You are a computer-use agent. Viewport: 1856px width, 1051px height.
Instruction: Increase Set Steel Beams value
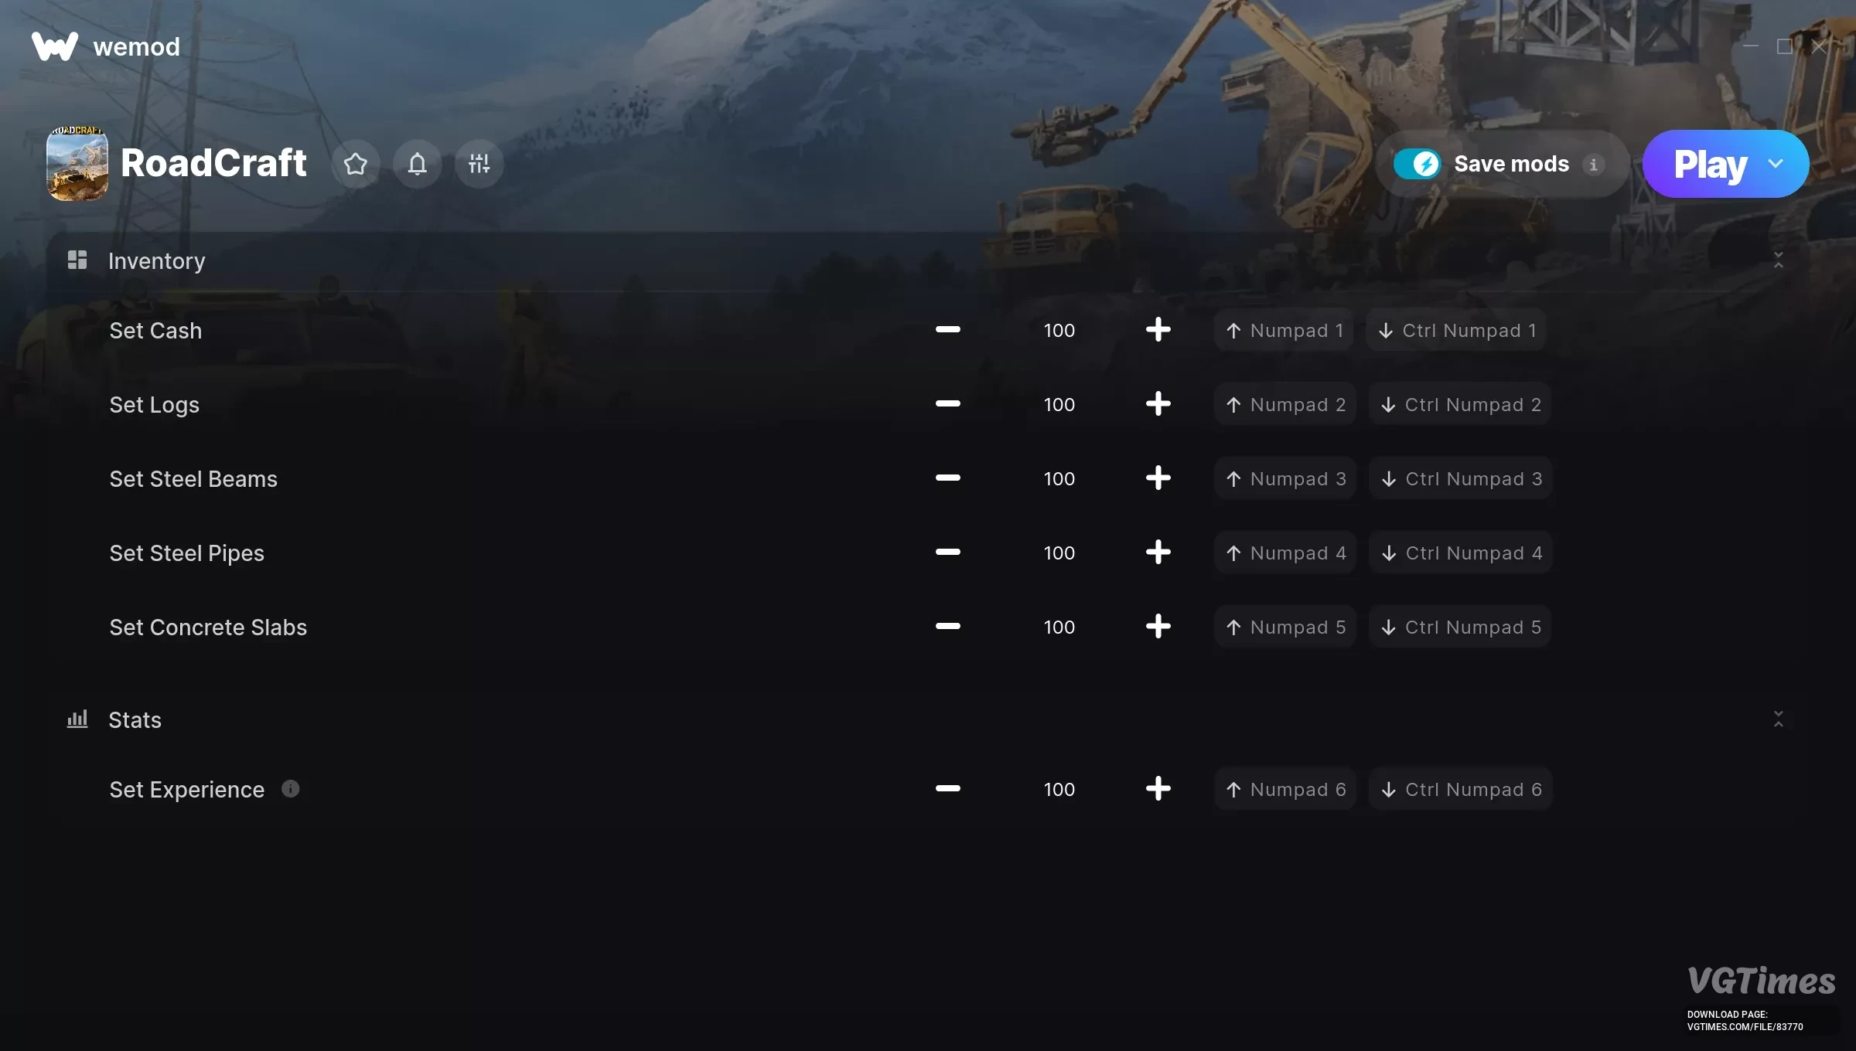click(x=1158, y=478)
